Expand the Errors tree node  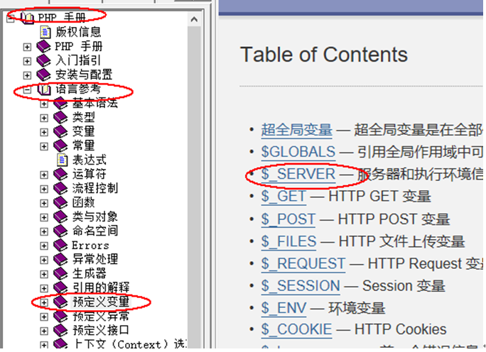(x=44, y=246)
